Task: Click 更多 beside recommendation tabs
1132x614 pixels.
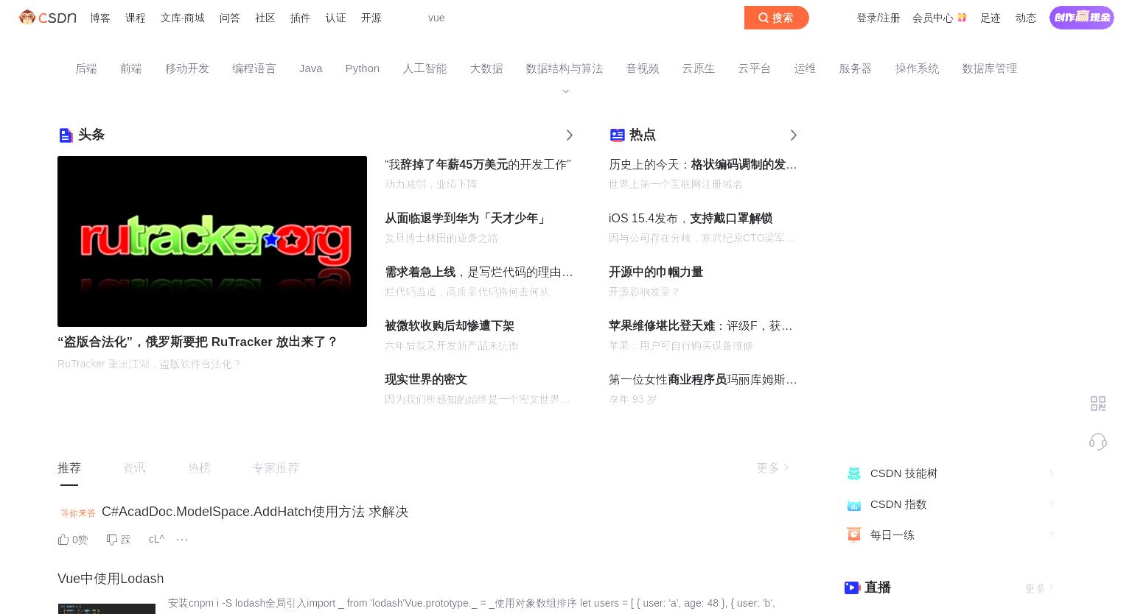Action: click(772, 467)
